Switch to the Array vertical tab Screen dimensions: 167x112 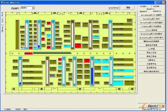2,14
